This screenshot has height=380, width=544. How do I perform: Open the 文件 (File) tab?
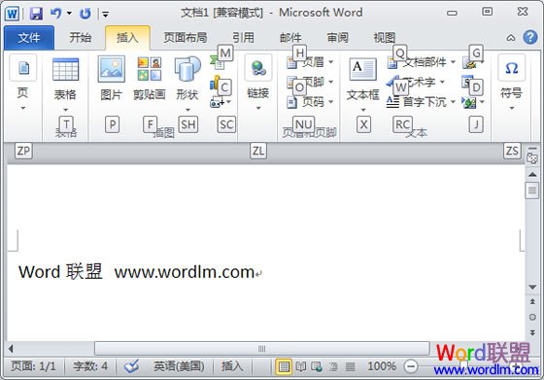pyautogui.click(x=29, y=38)
